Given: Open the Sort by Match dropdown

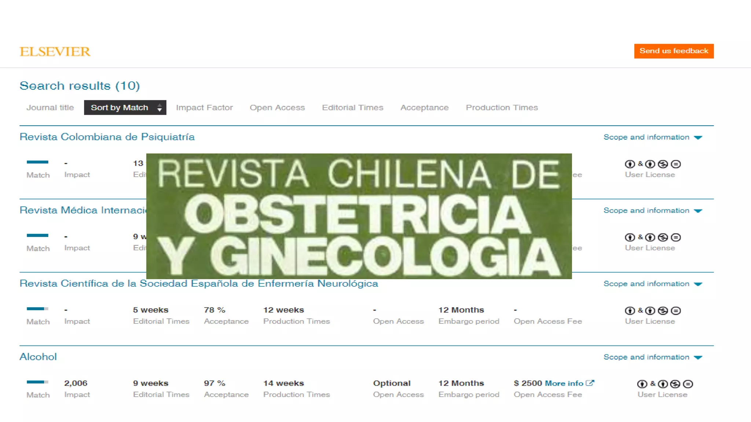Looking at the screenshot, I should point(125,107).
